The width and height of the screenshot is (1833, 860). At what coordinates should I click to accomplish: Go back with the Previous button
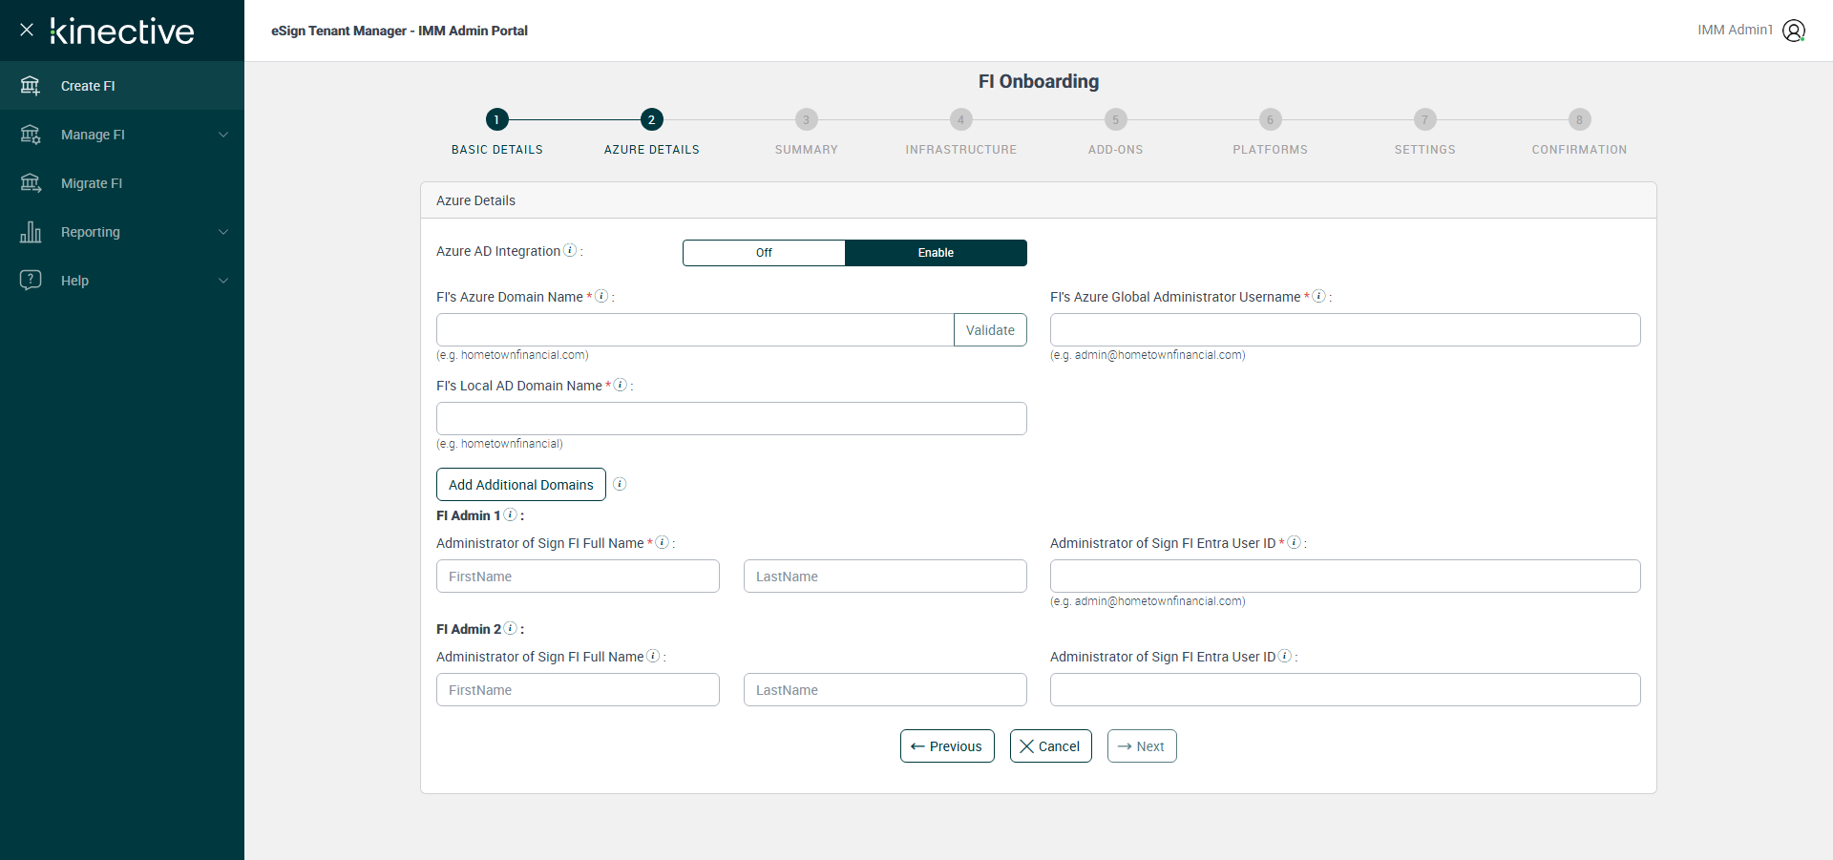[947, 746]
